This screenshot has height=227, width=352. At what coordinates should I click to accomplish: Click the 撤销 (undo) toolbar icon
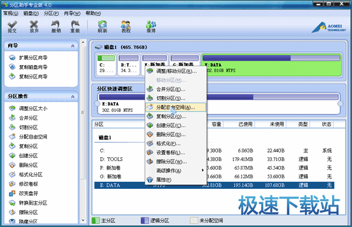56,27
